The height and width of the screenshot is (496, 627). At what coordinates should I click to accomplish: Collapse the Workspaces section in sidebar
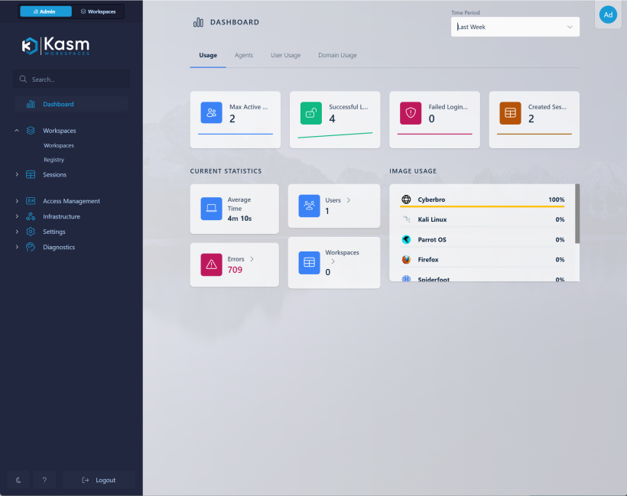[16, 130]
